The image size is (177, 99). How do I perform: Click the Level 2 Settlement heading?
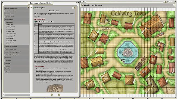(x=39, y=67)
